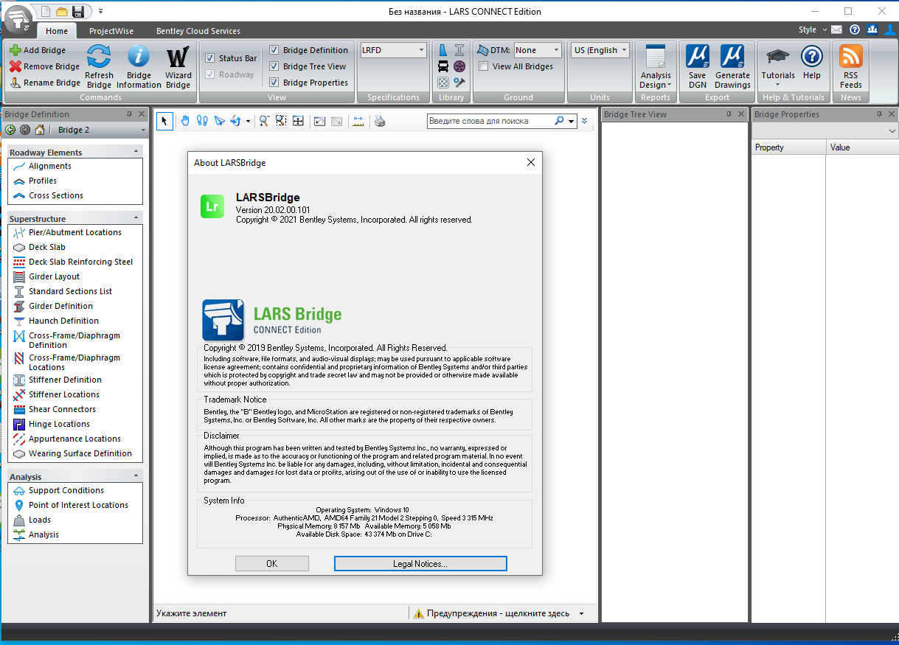Image resolution: width=899 pixels, height=645 pixels.
Task: Open the LARS application menu button
Action: (x=18, y=18)
